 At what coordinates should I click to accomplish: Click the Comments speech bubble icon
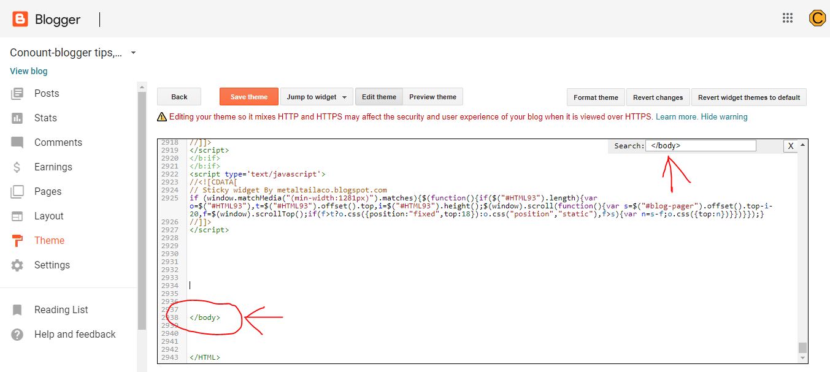[x=17, y=143]
